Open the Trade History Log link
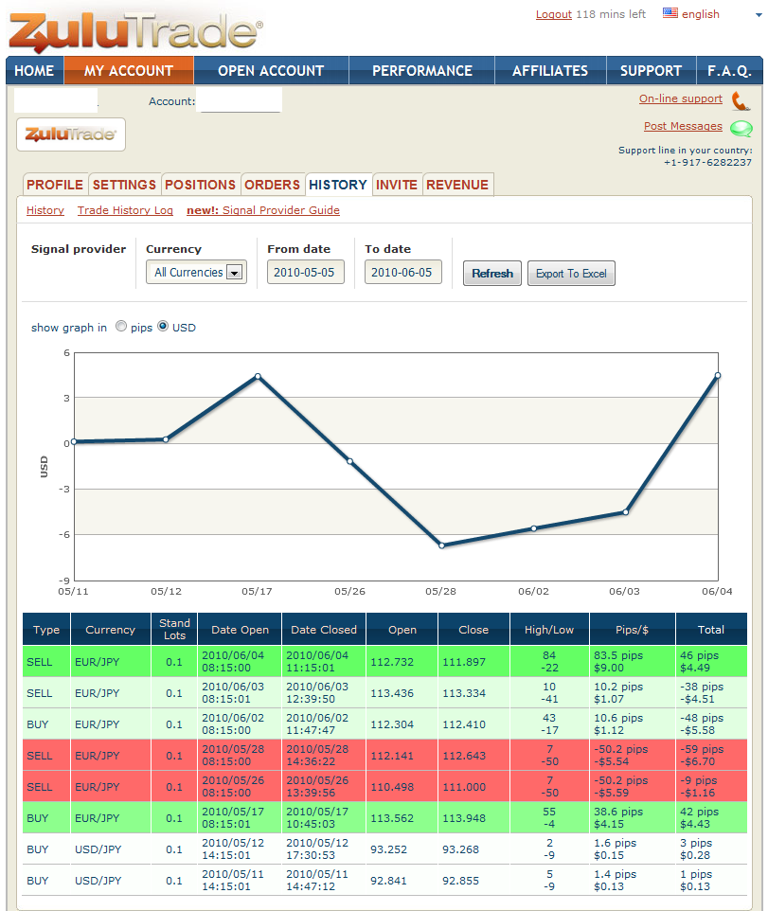Image resolution: width=768 pixels, height=911 pixels. coord(126,210)
